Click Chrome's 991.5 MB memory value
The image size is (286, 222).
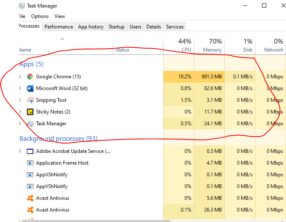212,77
